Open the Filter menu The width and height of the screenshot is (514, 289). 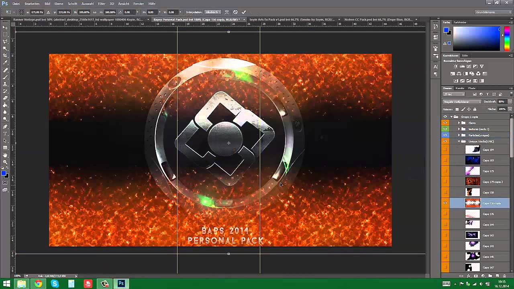click(102, 4)
